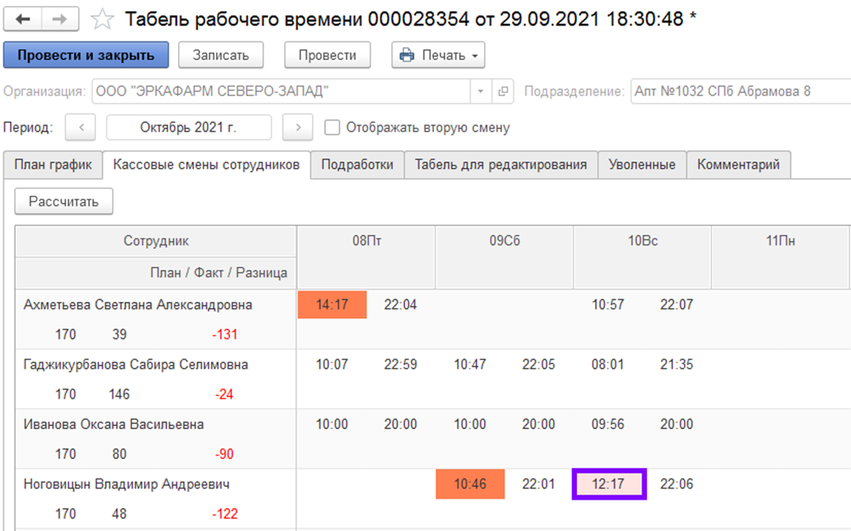
Task: Click the Записать button
Action: (x=220, y=55)
